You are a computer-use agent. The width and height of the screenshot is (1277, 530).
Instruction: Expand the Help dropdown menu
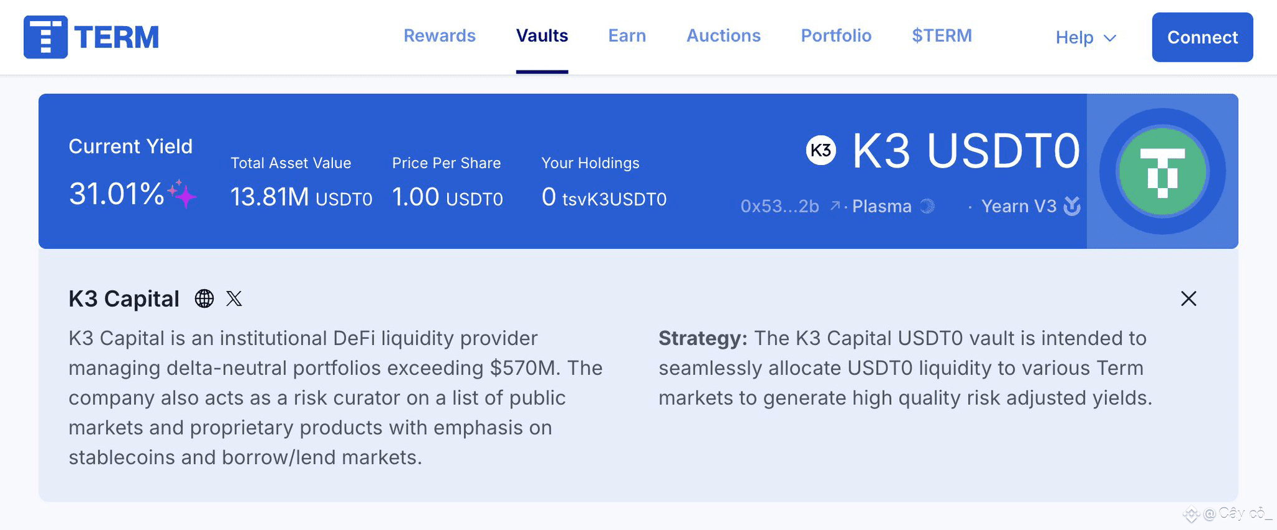pos(1074,37)
